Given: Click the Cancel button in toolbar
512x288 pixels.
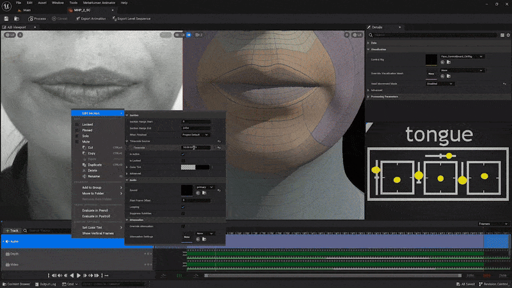Looking at the screenshot, I should click(x=60, y=19).
